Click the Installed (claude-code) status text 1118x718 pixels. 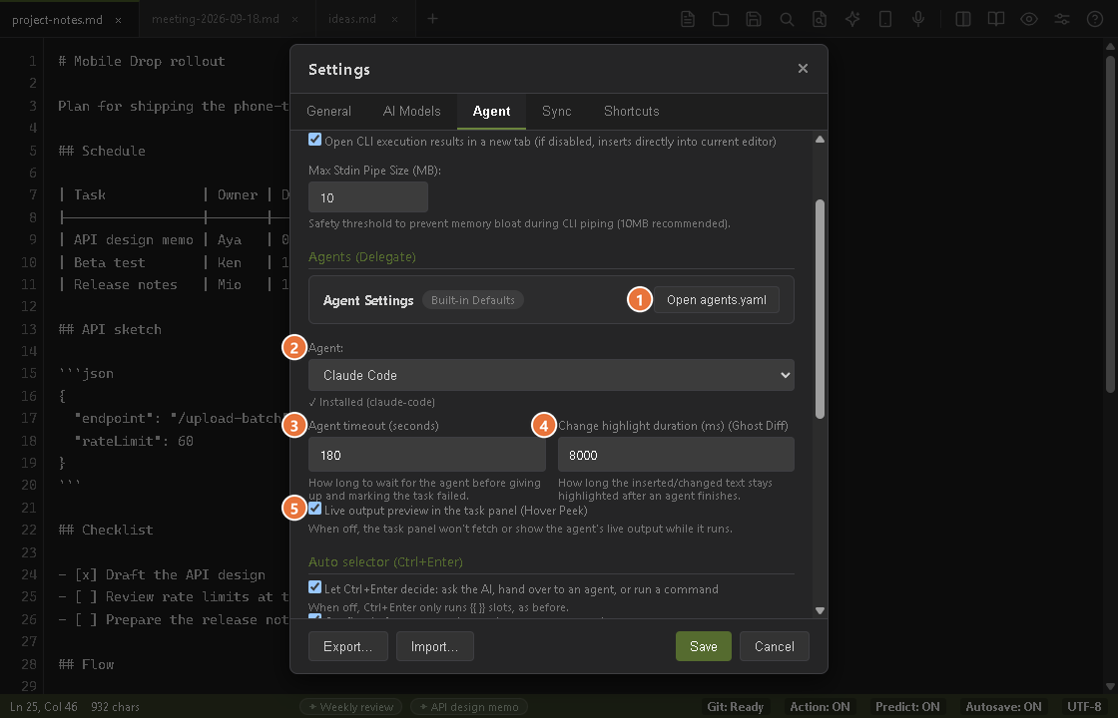pyautogui.click(x=371, y=402)
